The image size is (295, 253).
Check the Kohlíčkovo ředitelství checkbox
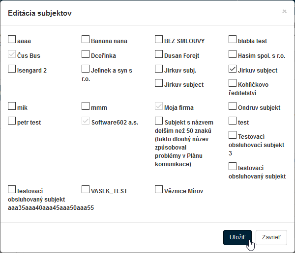(233, 83)
